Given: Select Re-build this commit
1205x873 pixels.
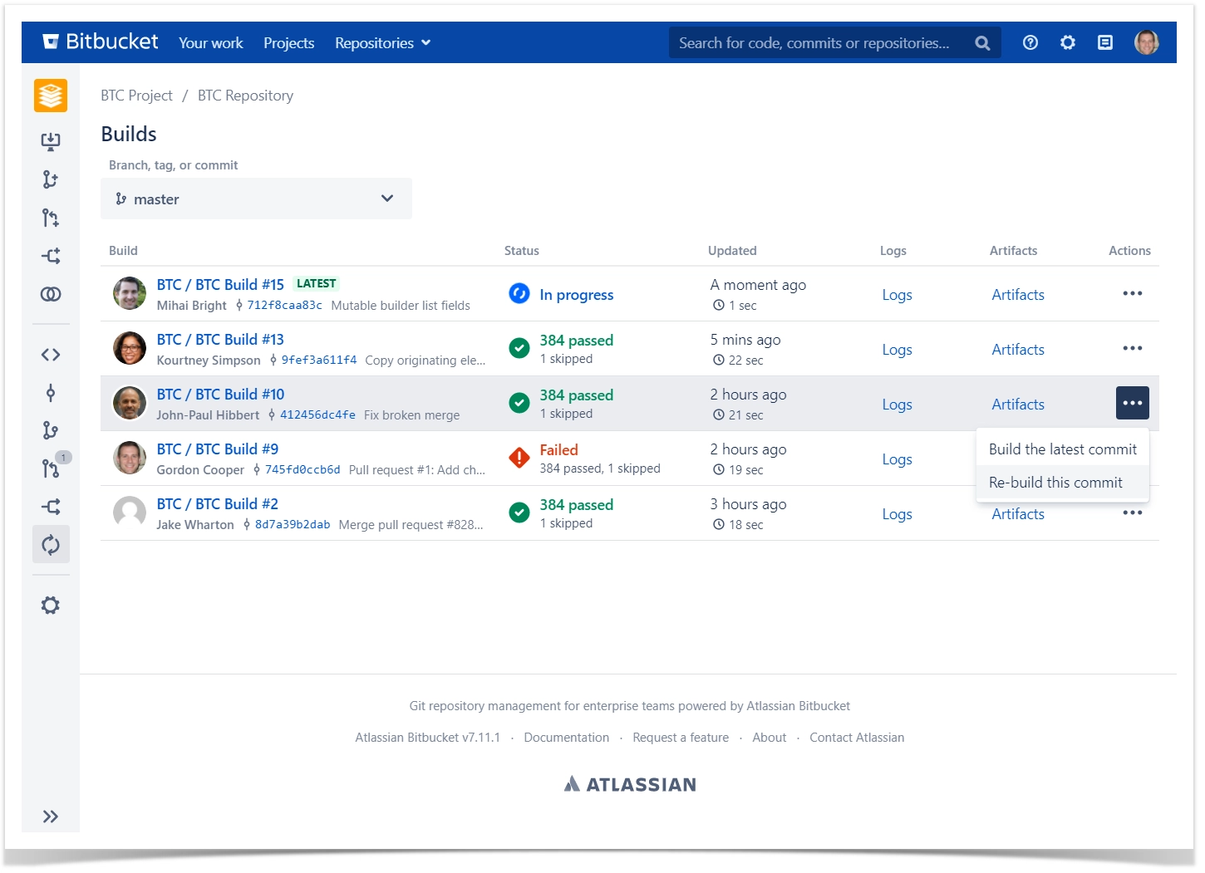Looking at the screenshot, I should click(1063, 483).
